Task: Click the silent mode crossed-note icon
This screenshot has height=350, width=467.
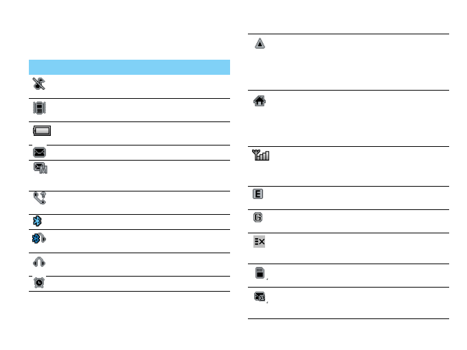Action: (x=38, y=84)
